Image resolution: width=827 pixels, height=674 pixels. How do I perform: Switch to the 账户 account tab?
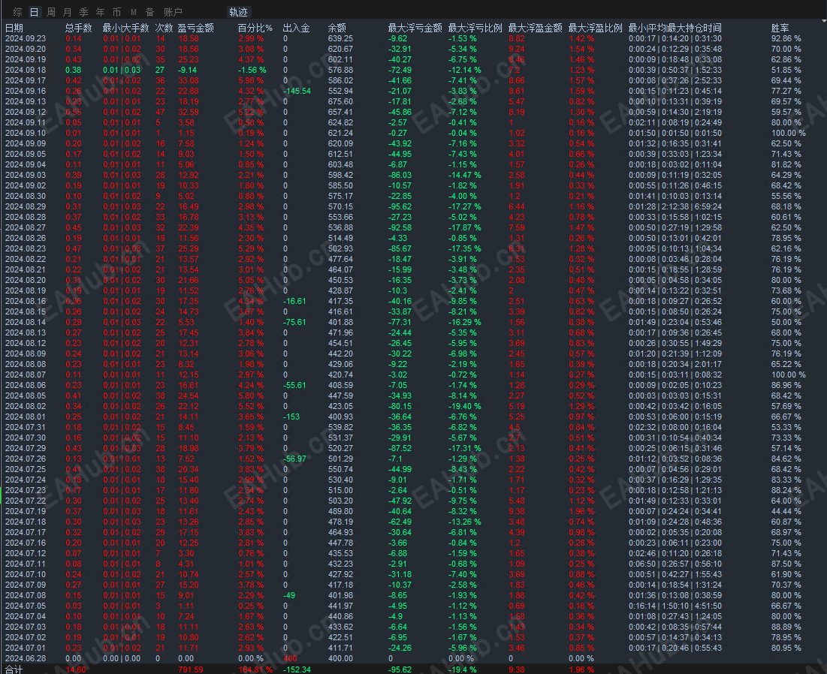[x=173, y=11]
